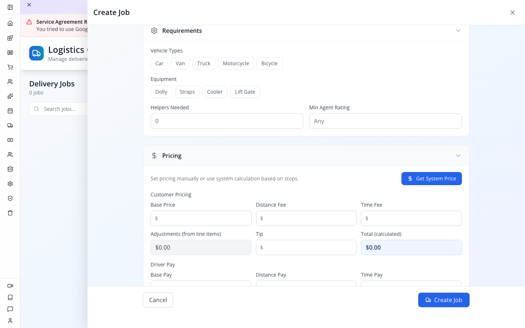525x328 pixels.
Task: Focus the Tip field
Action: tap(306, 247)
